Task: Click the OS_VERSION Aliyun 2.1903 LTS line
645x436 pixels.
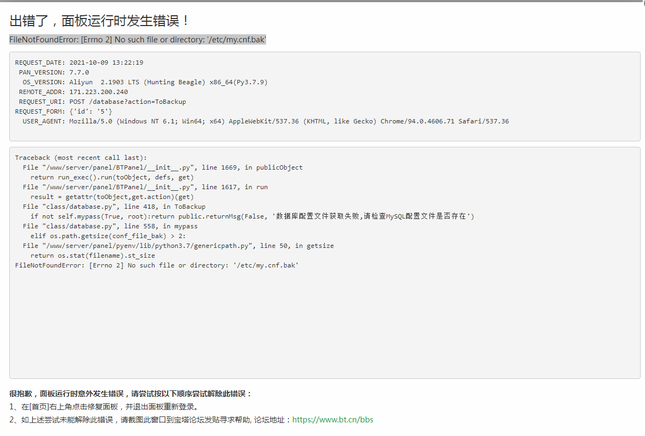Action: [x=145, y=82]
